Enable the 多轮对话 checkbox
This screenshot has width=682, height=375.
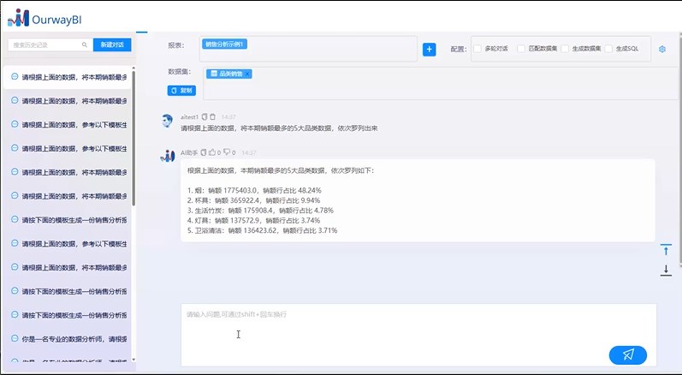tap(477, 49)
